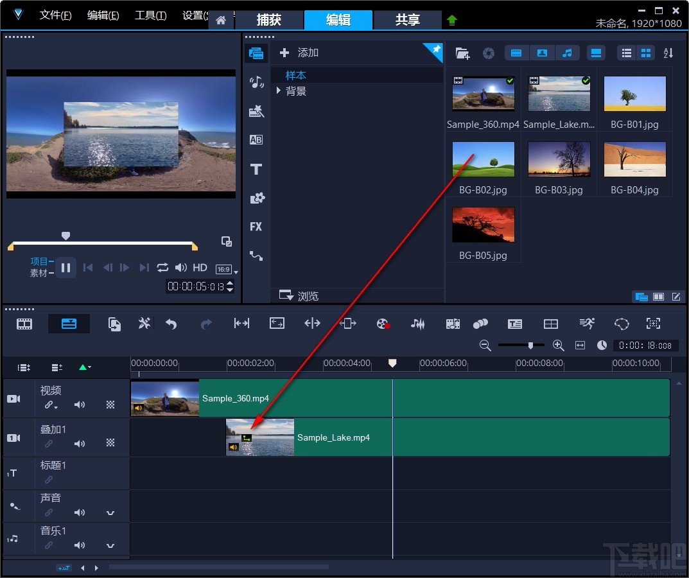Click the 添加 button to add folder
The width and height of the screenshot is (689, 578).
pyautogui.click(x=299, y=53)
